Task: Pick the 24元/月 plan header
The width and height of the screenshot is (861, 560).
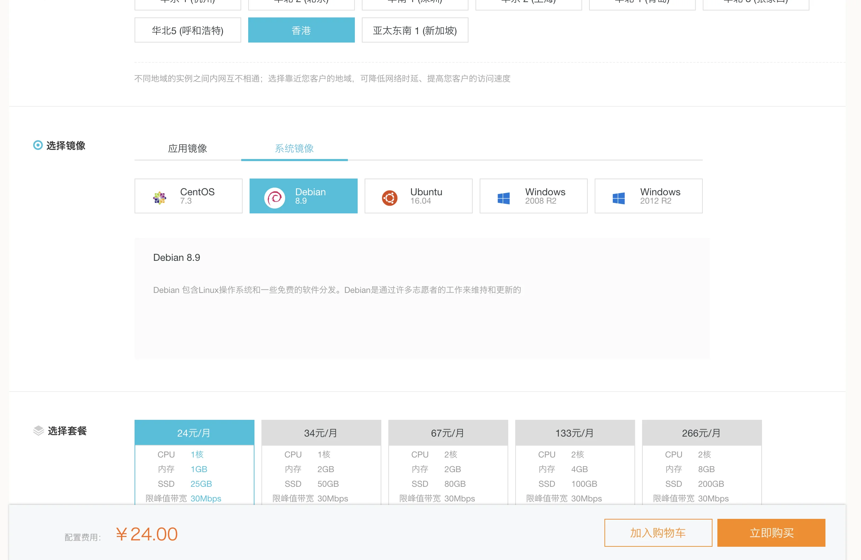Action: [x=194, y=433]
